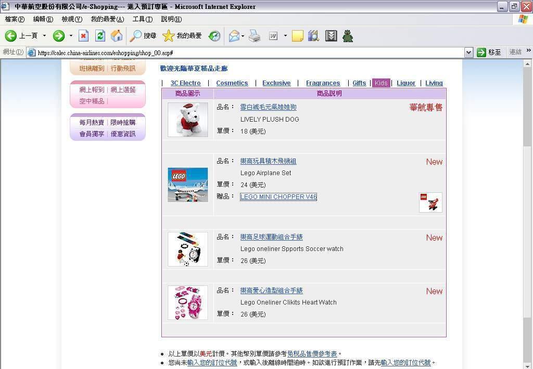The height and width of the screenshot is (369, 533).
Task: Click the IE icon in title bar
Action: click(5, 6)
